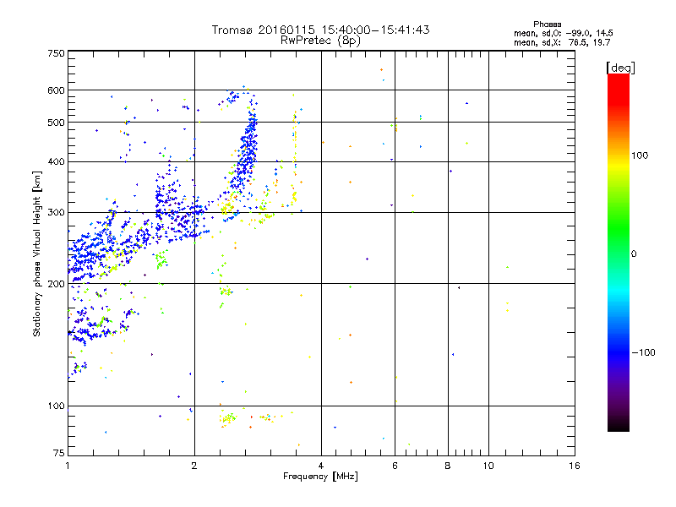Click the colorbar tick label '100'
The height and width of the screenshot is (507, 676).
(x=640, y=155)
